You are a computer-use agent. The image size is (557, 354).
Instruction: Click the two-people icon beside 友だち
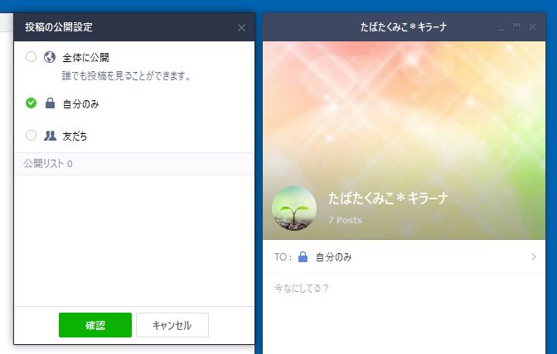tap(50, 136)
